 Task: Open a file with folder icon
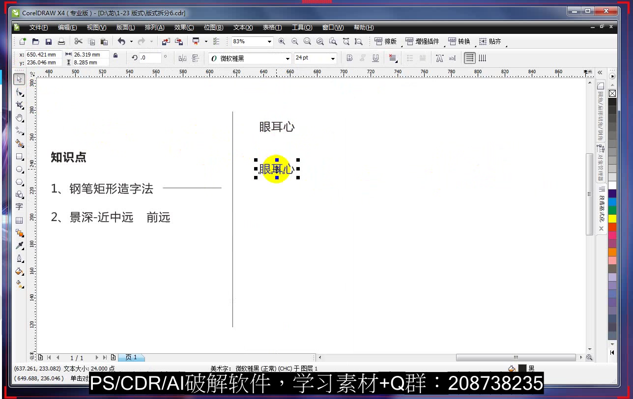click(x=35, y=42)
